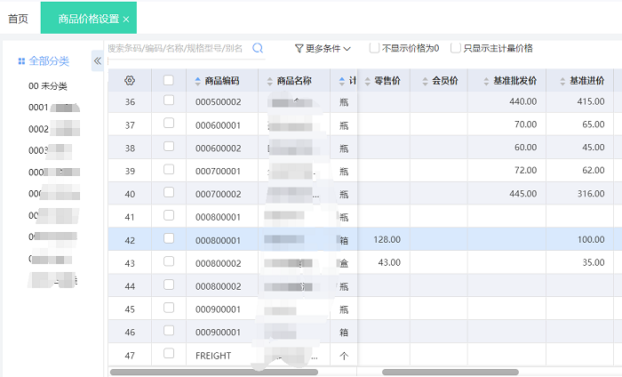Click purchase price 100.00 cell
This screenshot has width=622, height=377.
click(591, 240)
